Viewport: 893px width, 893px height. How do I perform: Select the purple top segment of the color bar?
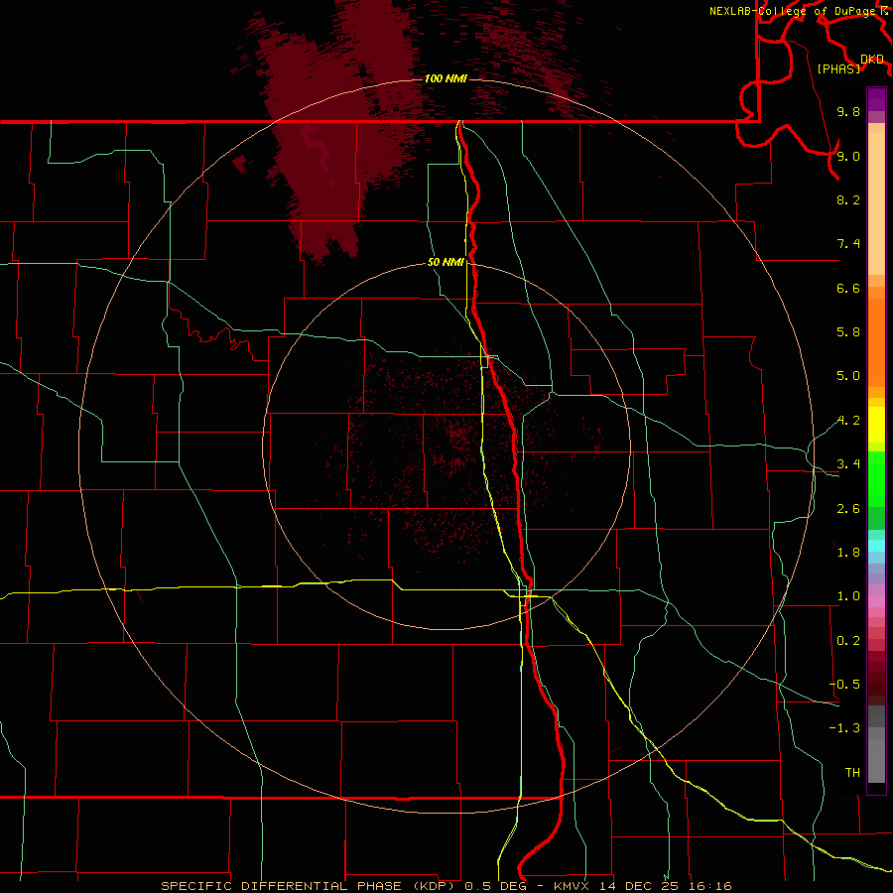(x=876, y=99)
